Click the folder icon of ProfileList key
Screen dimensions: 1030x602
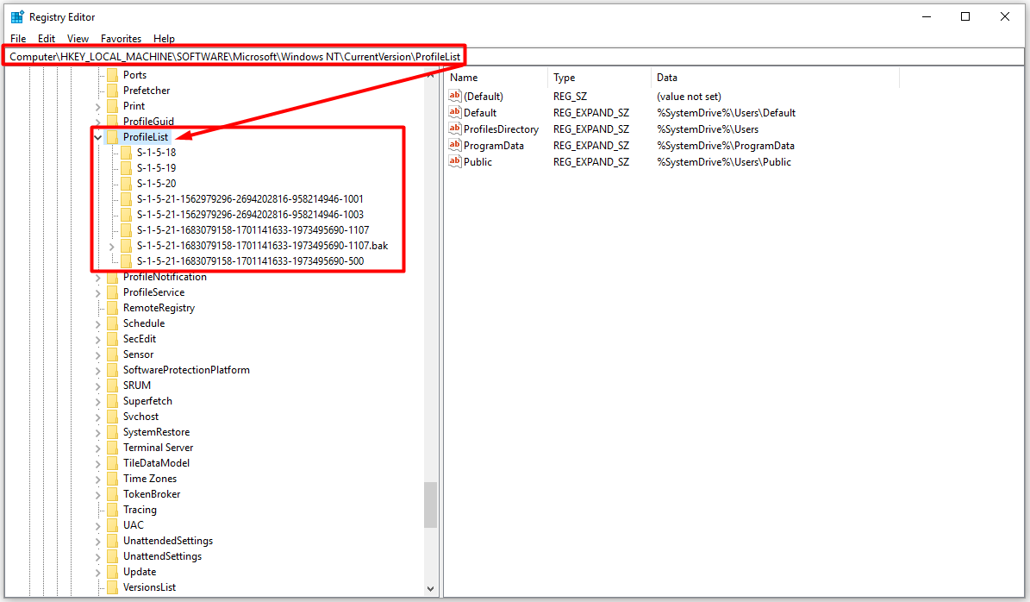[x=112, y=136]
